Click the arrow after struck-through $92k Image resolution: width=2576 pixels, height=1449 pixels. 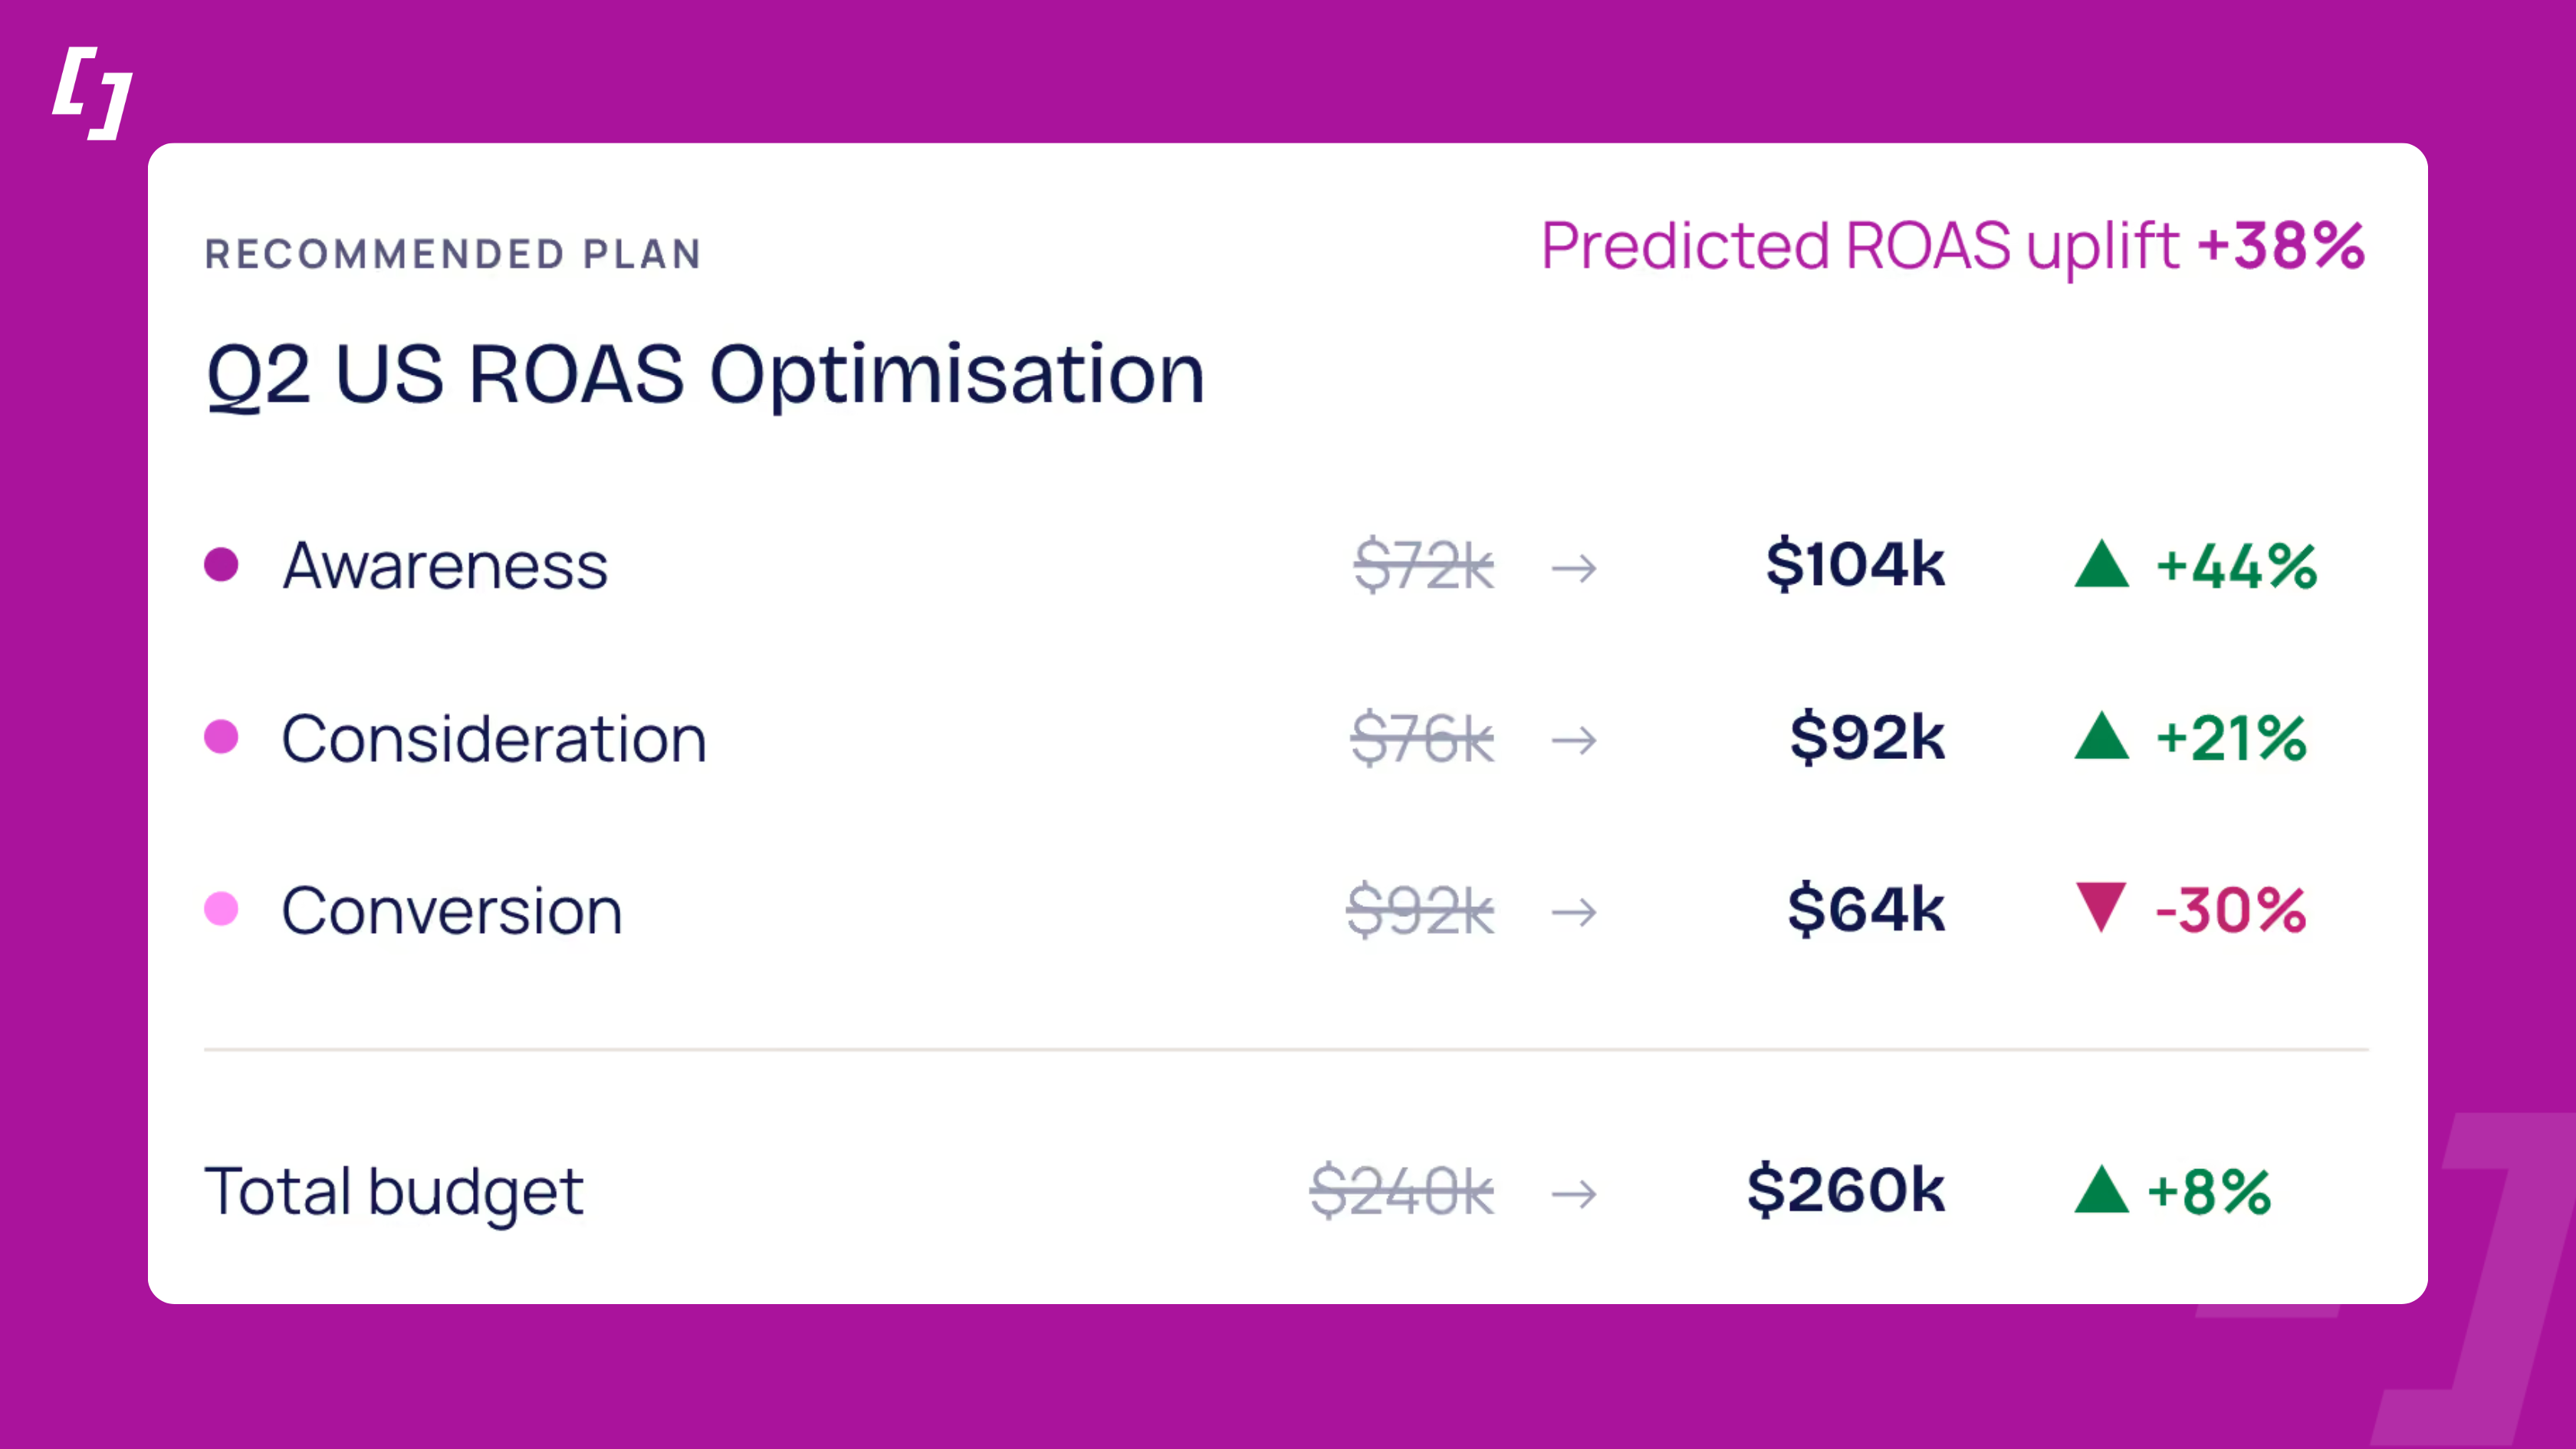click(1574, 911)
